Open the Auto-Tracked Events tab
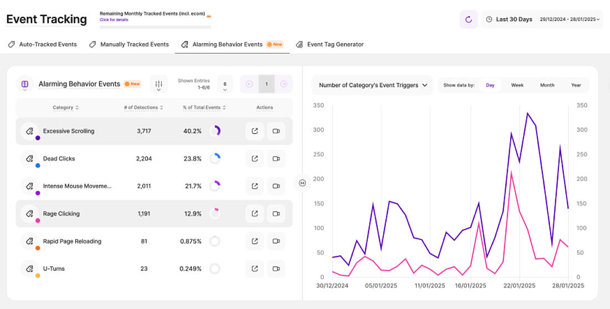This screenshot has width=610, height=309. pyautogui.click(x=42, y=44)
